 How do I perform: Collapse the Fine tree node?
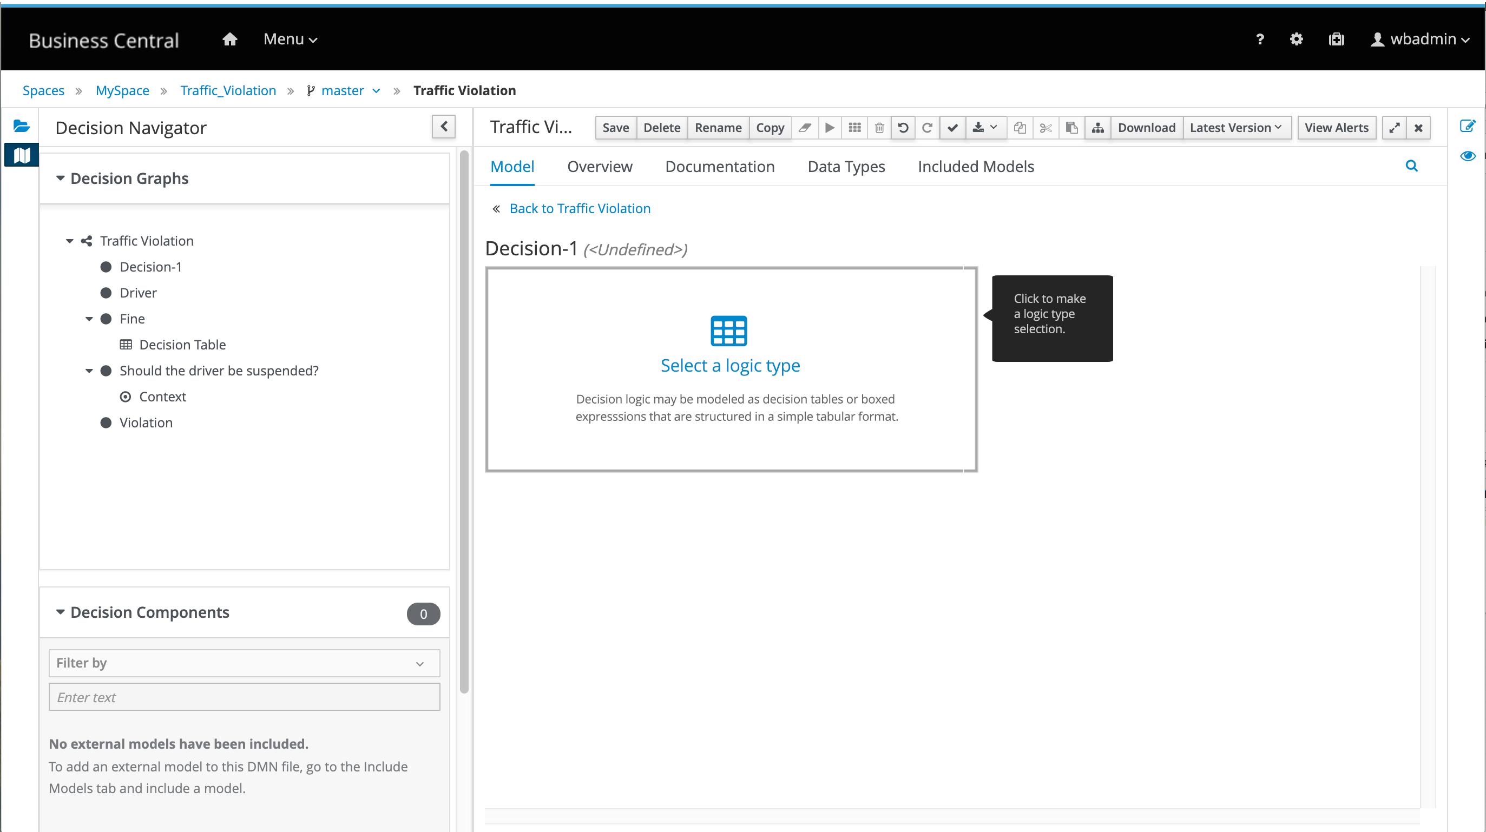89,319
